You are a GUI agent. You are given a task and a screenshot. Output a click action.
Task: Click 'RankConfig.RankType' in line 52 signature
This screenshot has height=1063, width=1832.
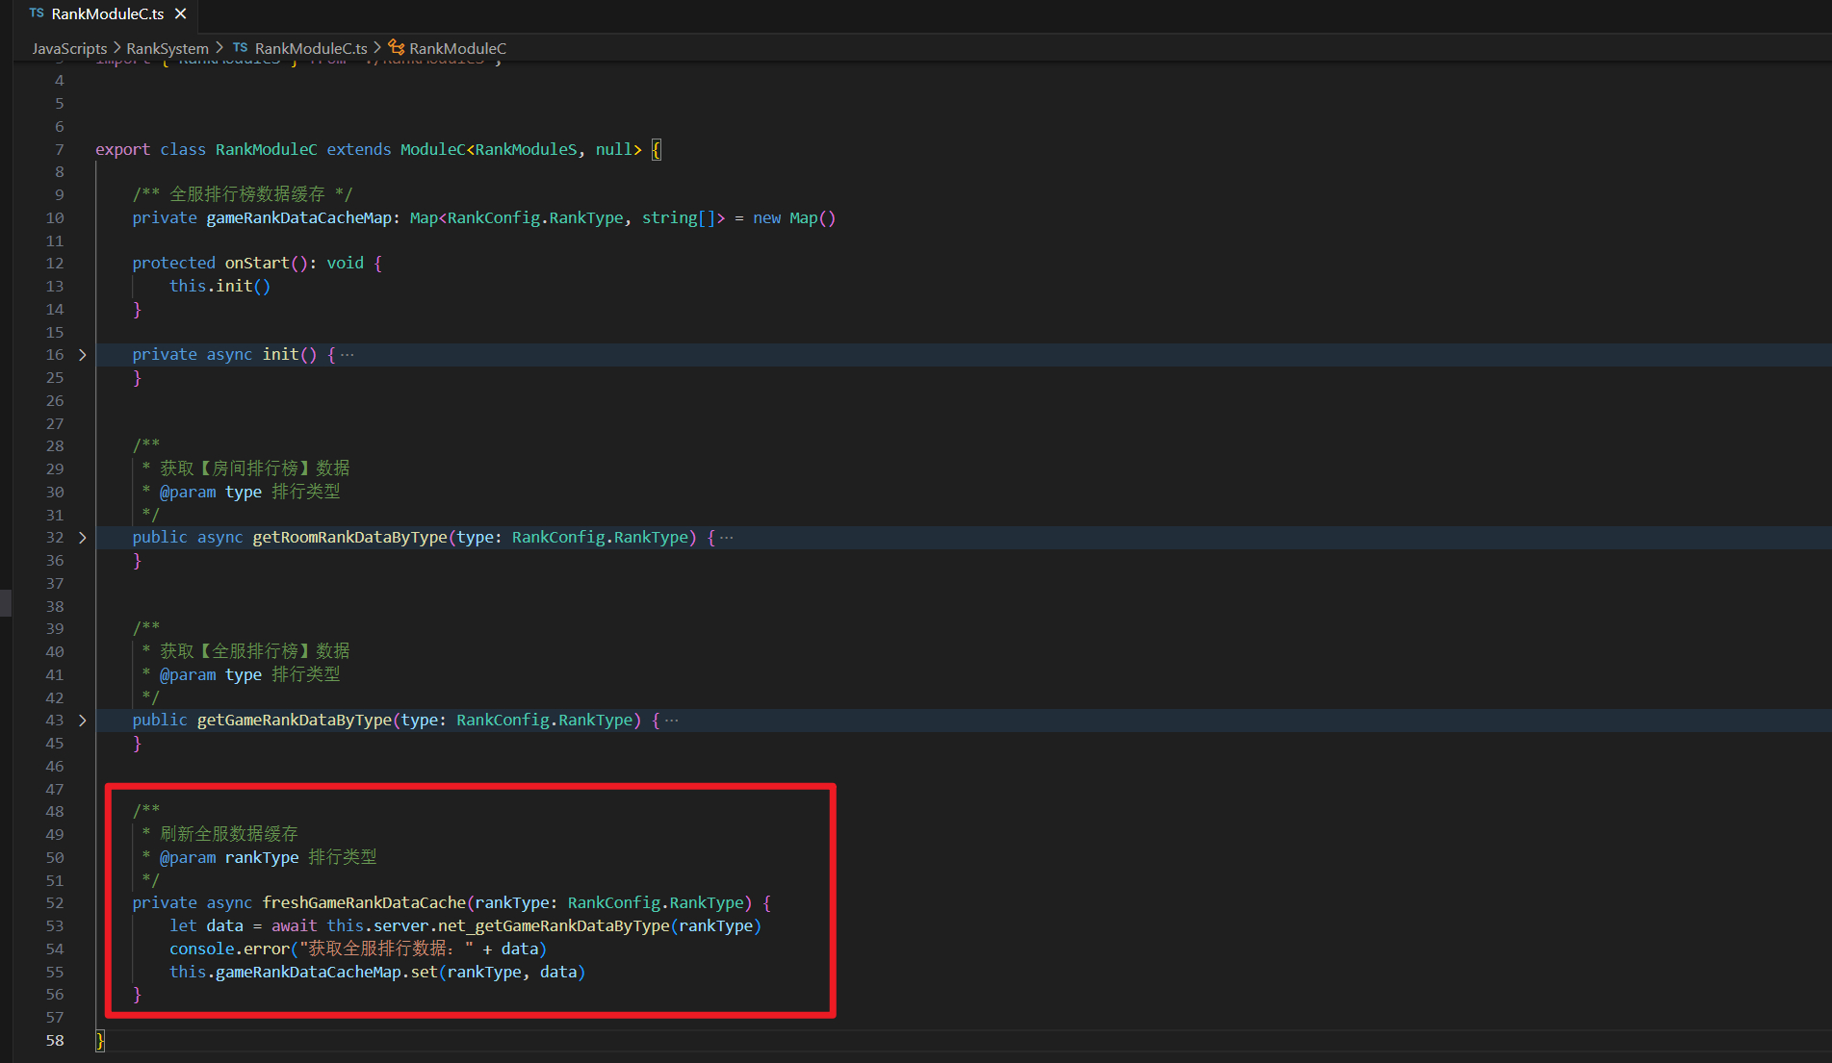(656, 903)
